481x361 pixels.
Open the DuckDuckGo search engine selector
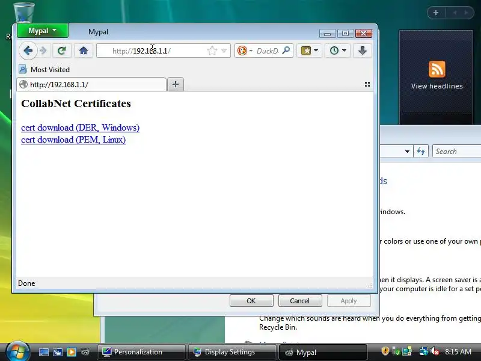click(x=245, y=51)
